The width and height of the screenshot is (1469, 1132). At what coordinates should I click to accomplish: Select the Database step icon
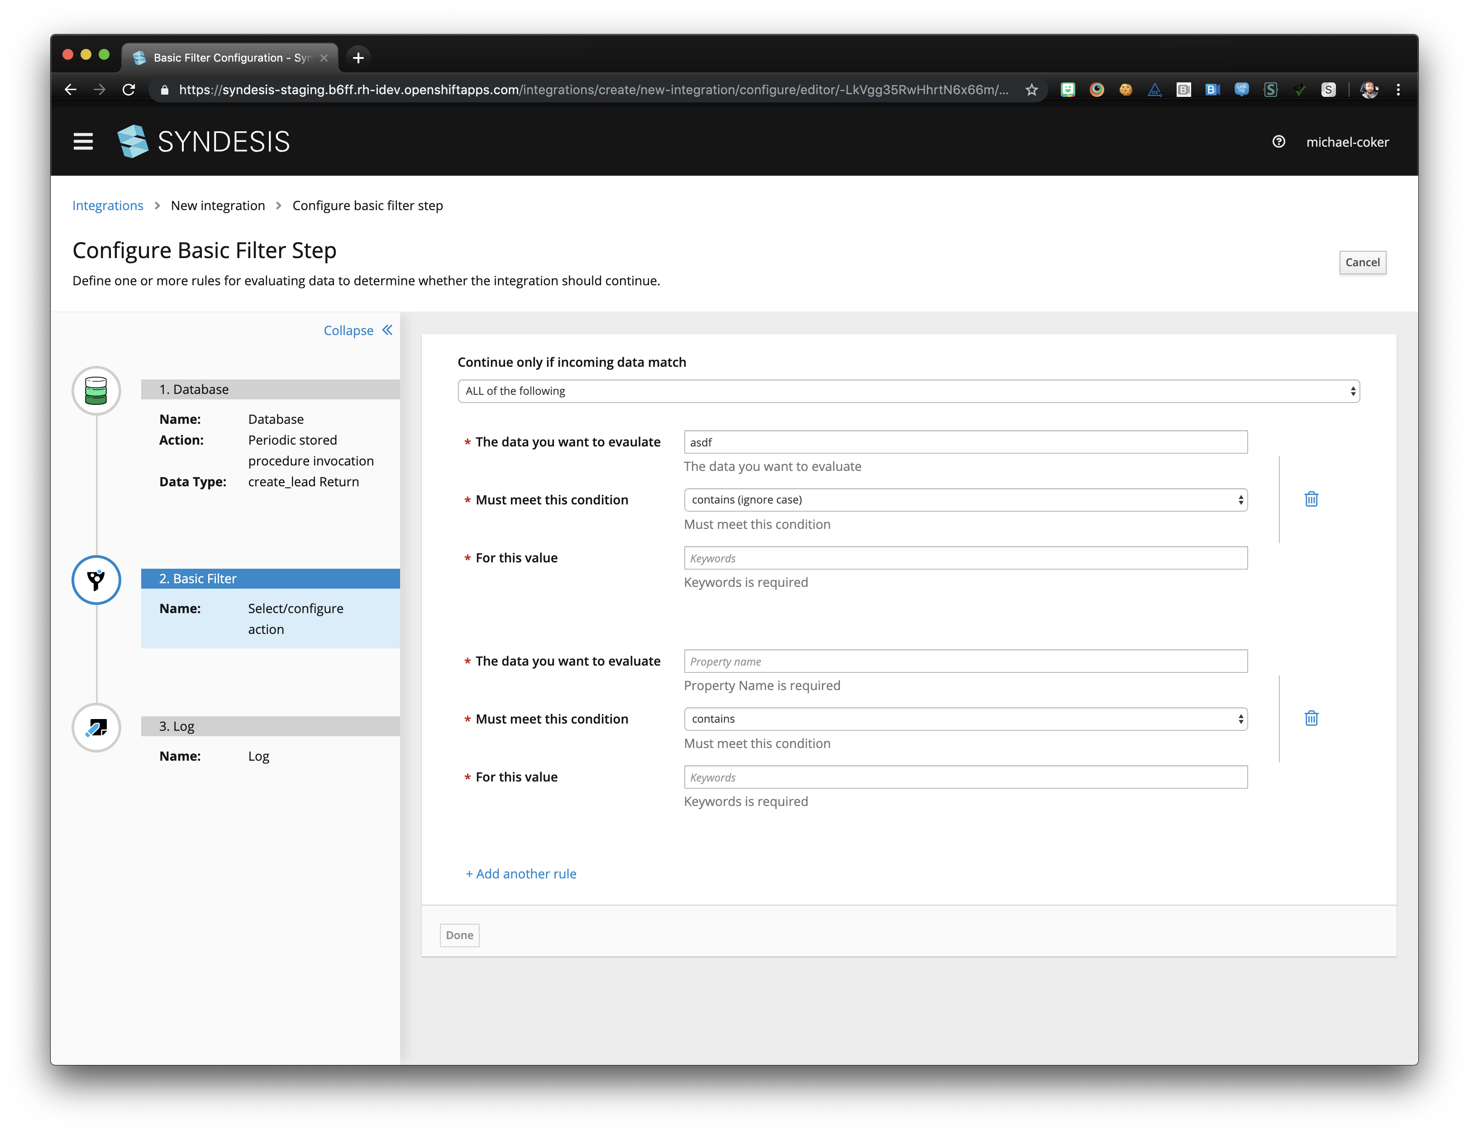tap(96, 390)
